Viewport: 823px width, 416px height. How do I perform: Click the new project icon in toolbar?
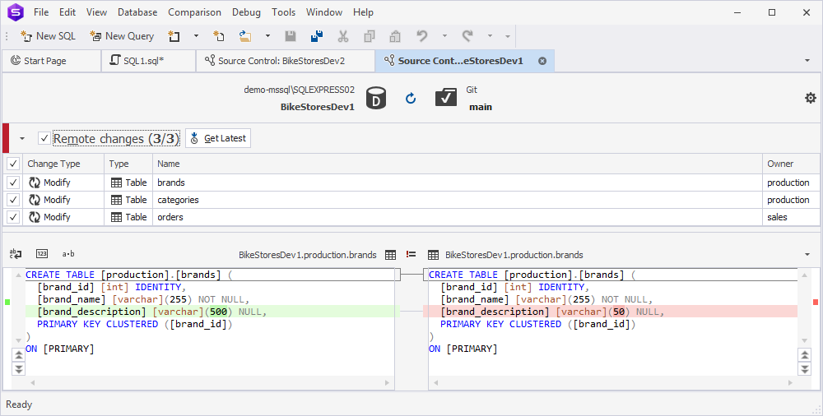(174, 36)
